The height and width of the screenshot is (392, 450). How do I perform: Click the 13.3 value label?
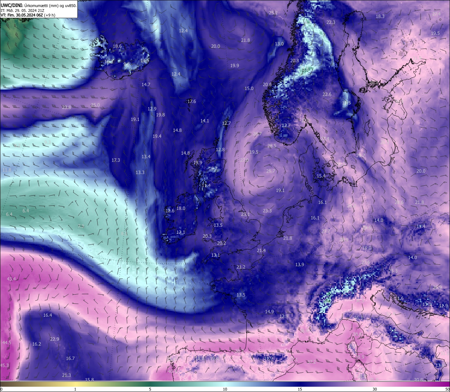tap(140, 172)
